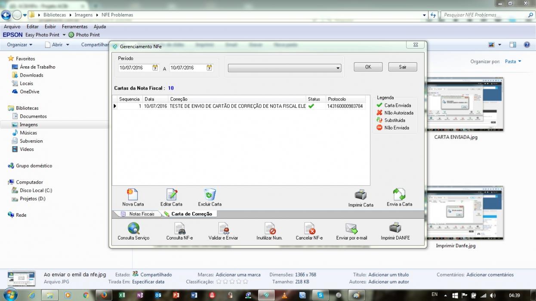This screenshot has height=301, width=536.
Task: Open the change view dropdown arrow in Explorer
Action: click(x=499, y=45)
